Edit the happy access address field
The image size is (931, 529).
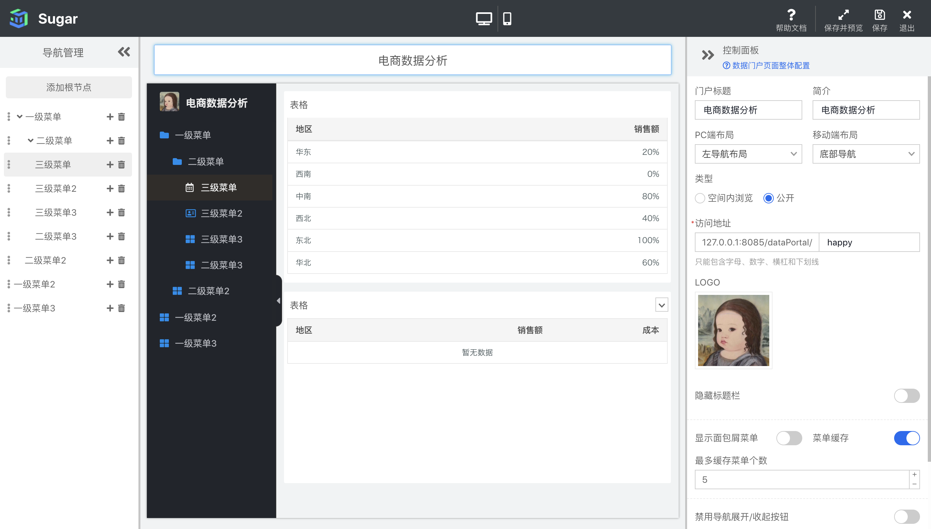[x=869, y=242]
